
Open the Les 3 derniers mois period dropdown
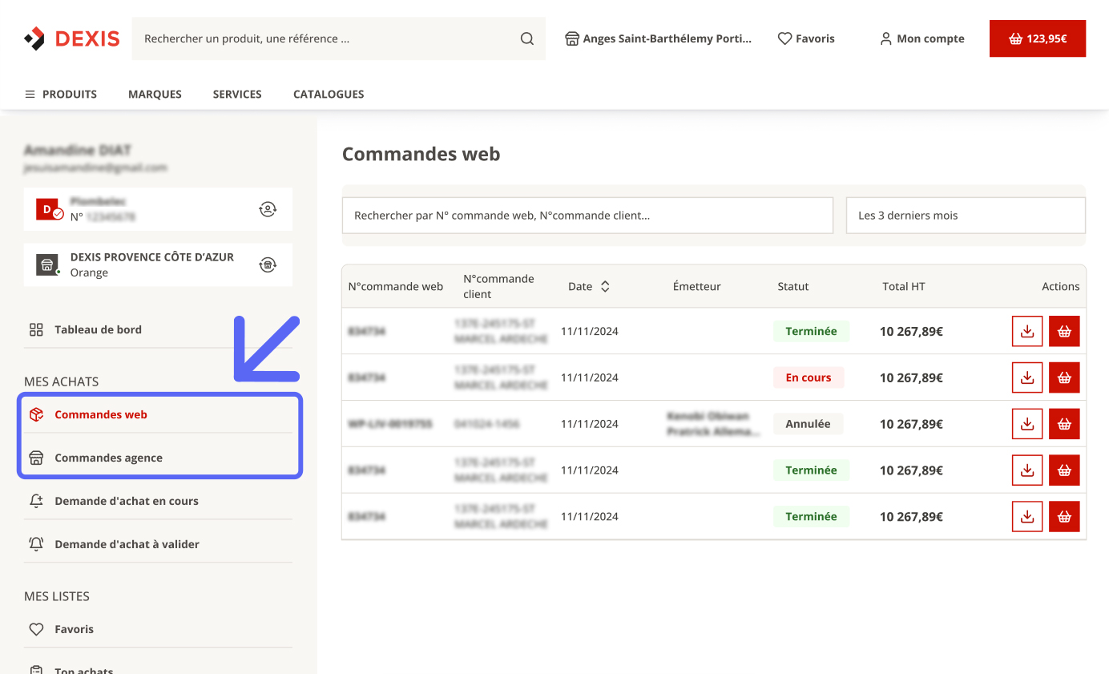click(966, 216)
